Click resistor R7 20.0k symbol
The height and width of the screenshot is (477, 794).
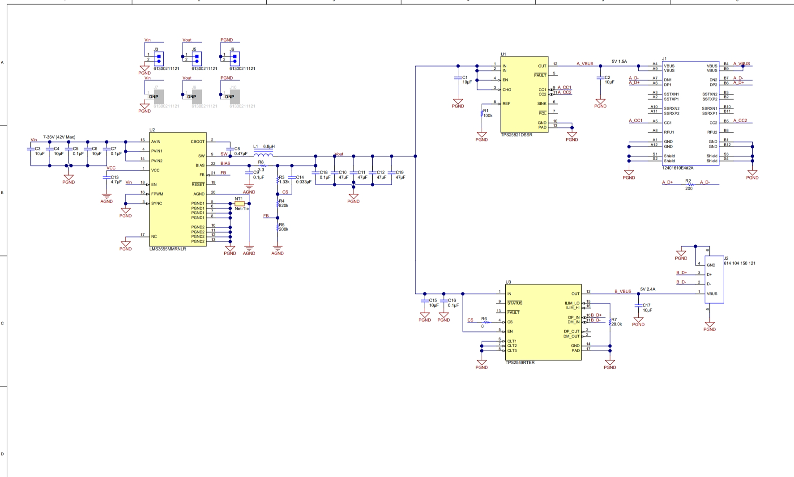[610, 322]
